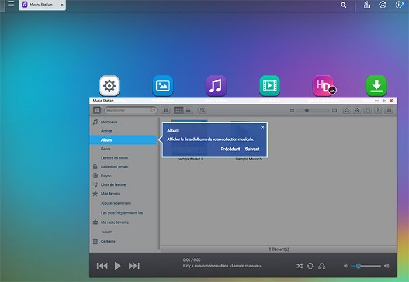Close the Album tooltip popup

click(x=262, y=127)
